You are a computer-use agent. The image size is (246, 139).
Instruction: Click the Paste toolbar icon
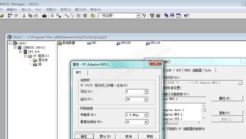36,16
